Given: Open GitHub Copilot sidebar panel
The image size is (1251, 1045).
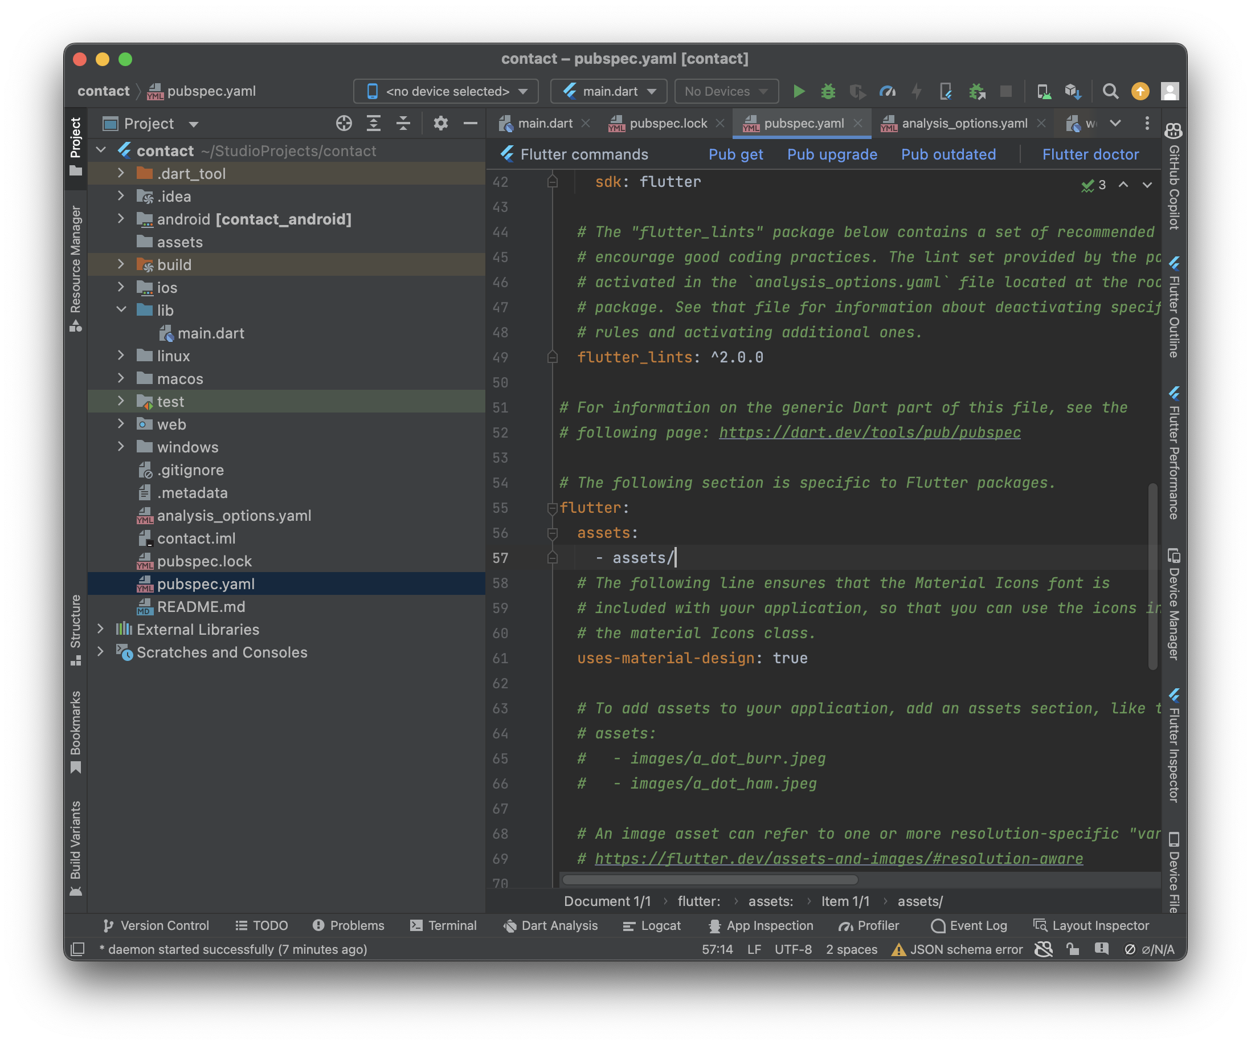Looking at the screenshot, I should click(x=1174, y=177).
